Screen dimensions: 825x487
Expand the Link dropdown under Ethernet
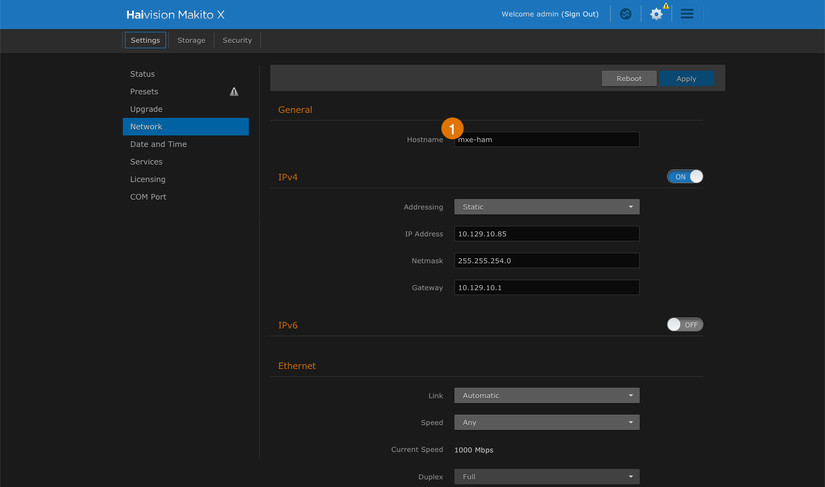click(547, 395)
